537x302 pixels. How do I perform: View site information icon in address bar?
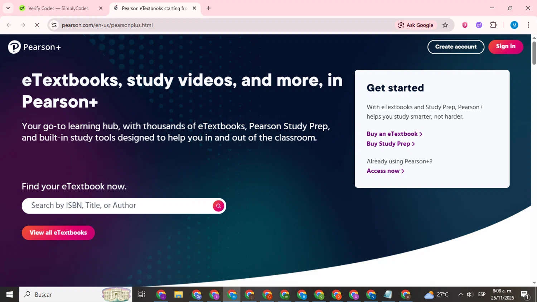(x=54, y=25)
